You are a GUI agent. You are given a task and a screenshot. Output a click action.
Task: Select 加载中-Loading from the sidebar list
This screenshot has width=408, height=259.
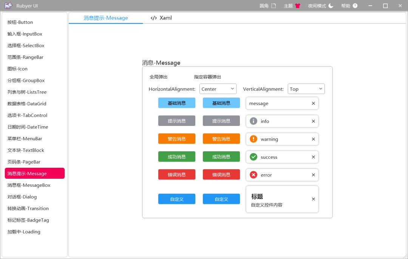click(x=24, y=232)
